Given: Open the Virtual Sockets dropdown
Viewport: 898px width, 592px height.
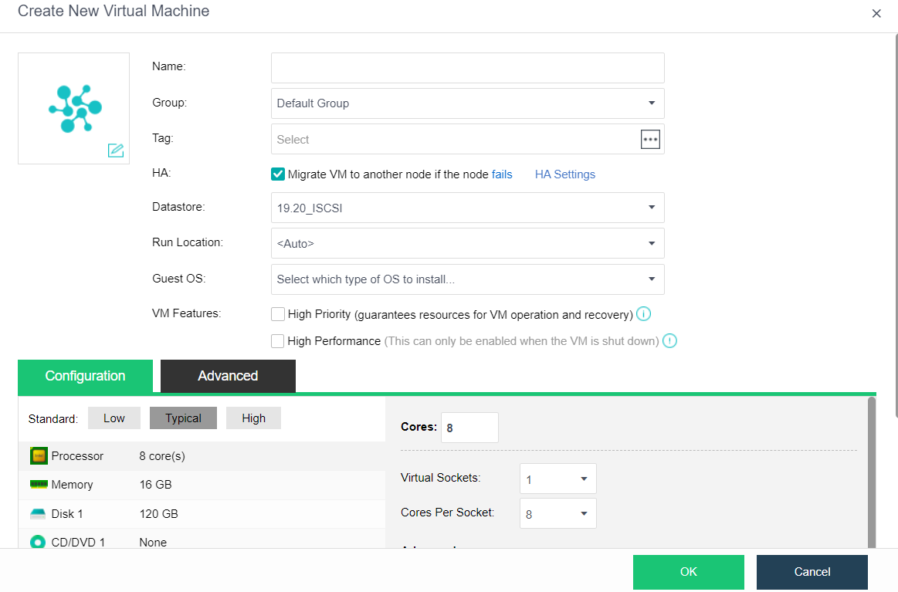Looking at the screenshot, I should click(x=557, y=479).
